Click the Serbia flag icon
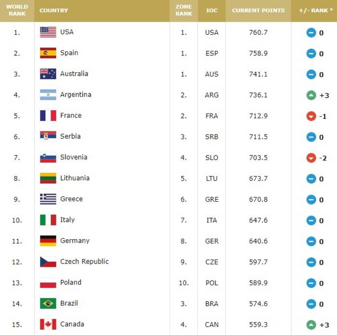 48,136
